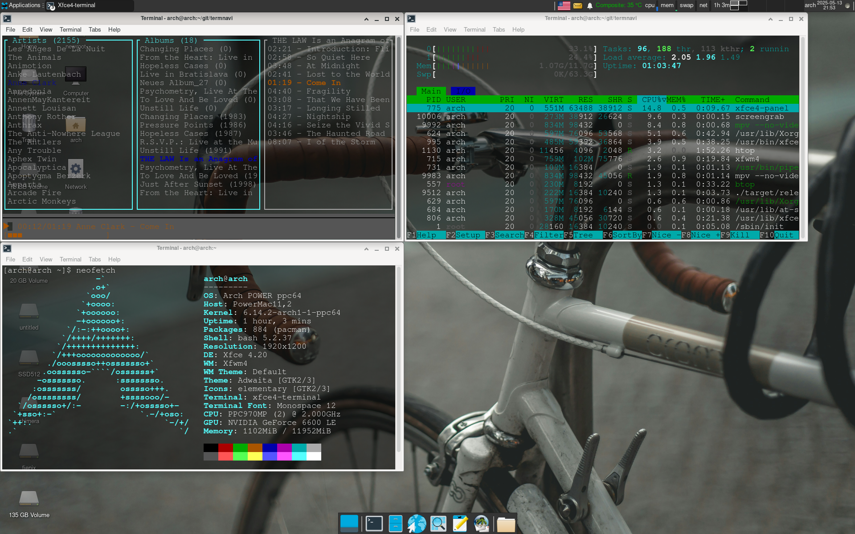Click the TIME+ column header in htop
855x534 pixels.
coord(713,100)
